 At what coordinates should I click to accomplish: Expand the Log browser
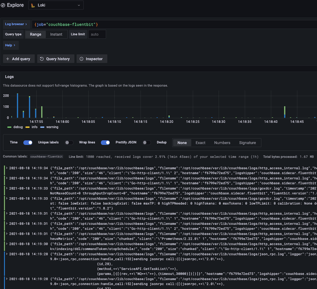(16, 24)
